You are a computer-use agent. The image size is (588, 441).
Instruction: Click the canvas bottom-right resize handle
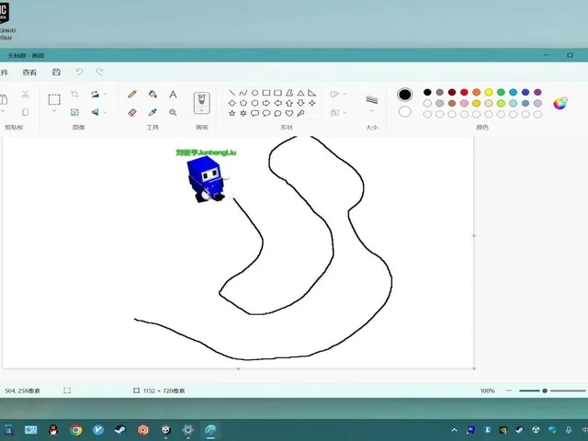coord(474,368)
